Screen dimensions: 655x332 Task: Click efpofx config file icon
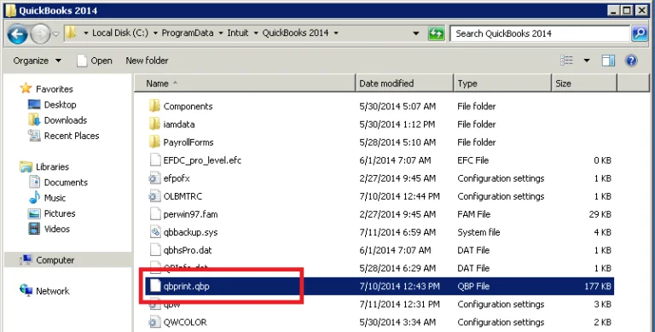pyautogui.click(x=154, y=178)
